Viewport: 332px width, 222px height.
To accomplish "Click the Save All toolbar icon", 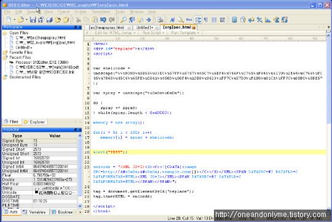I will tap(49, 20).
